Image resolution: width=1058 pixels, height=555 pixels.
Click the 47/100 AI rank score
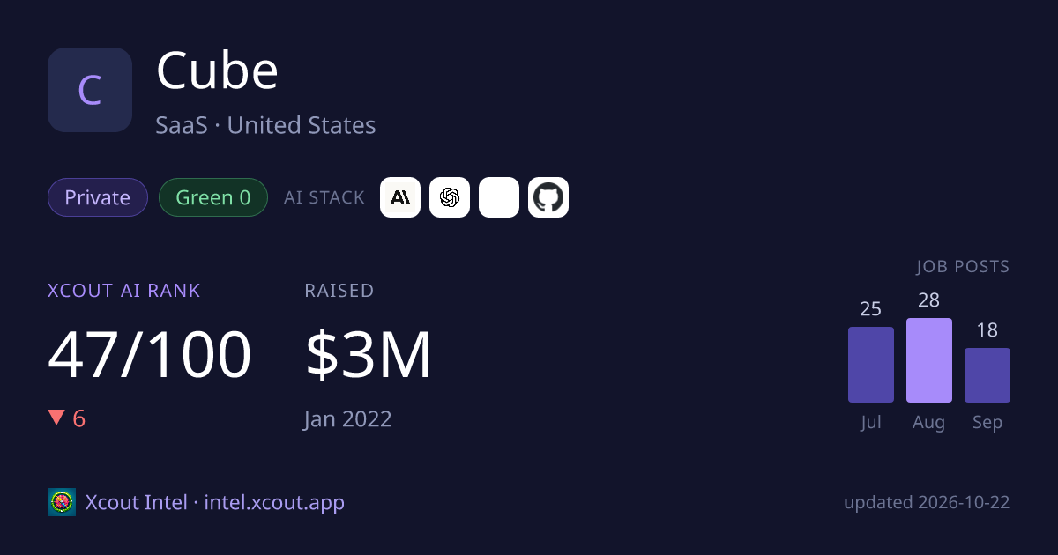(x=150, y=355)
